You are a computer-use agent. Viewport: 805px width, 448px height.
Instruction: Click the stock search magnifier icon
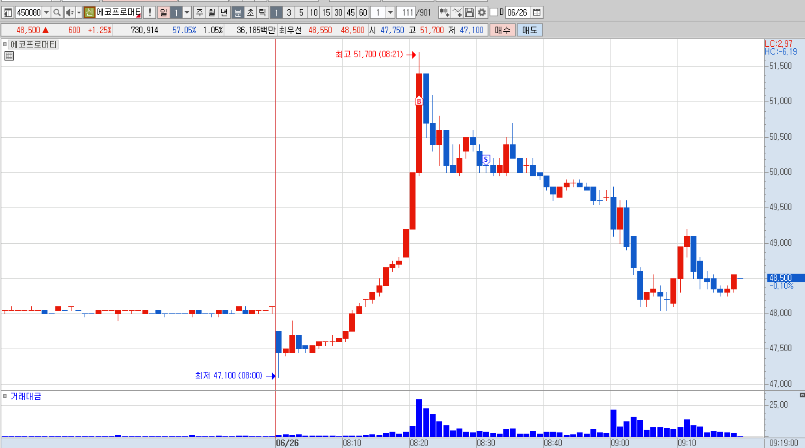click(x=57, y=12)
